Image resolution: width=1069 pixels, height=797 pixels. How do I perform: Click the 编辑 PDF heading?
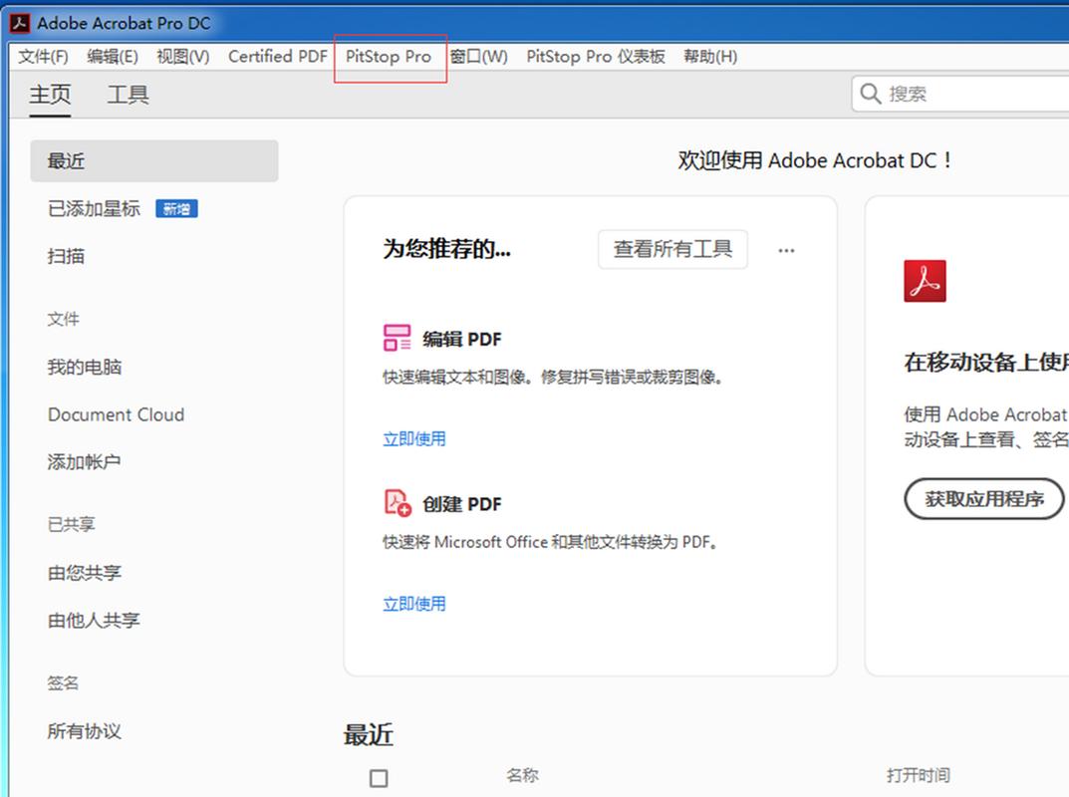pos(462,339)
